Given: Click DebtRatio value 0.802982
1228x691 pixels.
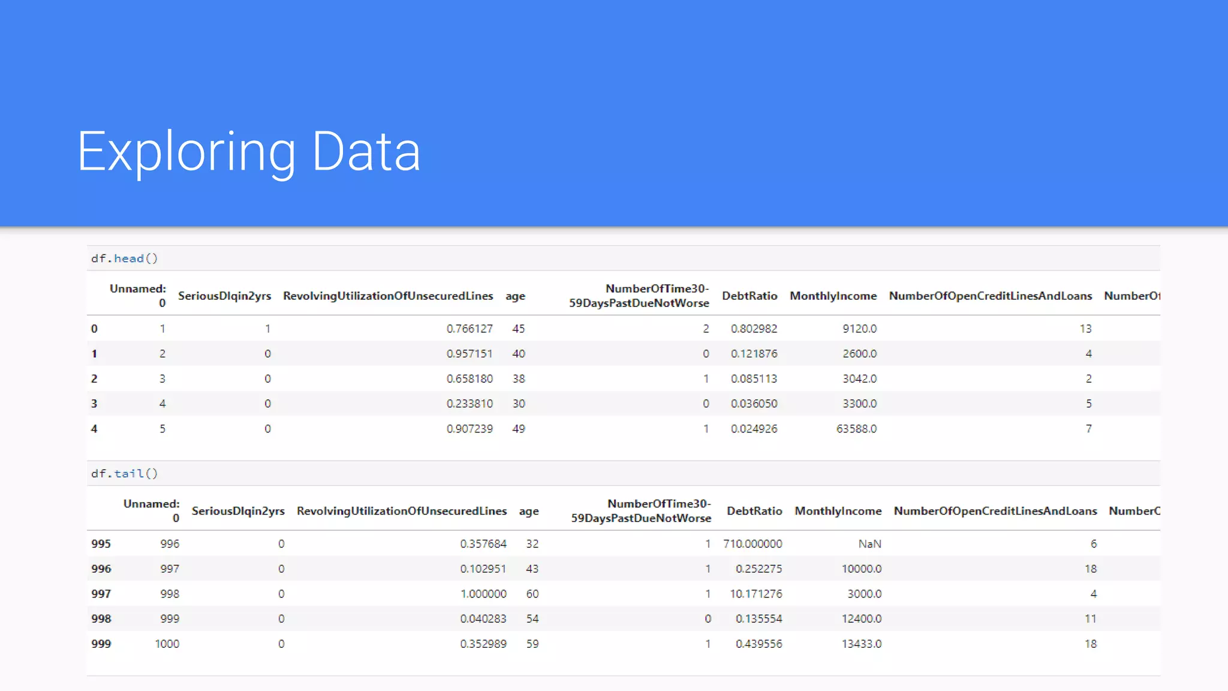Looking at the screenshot, I should (x=754, y=329).
